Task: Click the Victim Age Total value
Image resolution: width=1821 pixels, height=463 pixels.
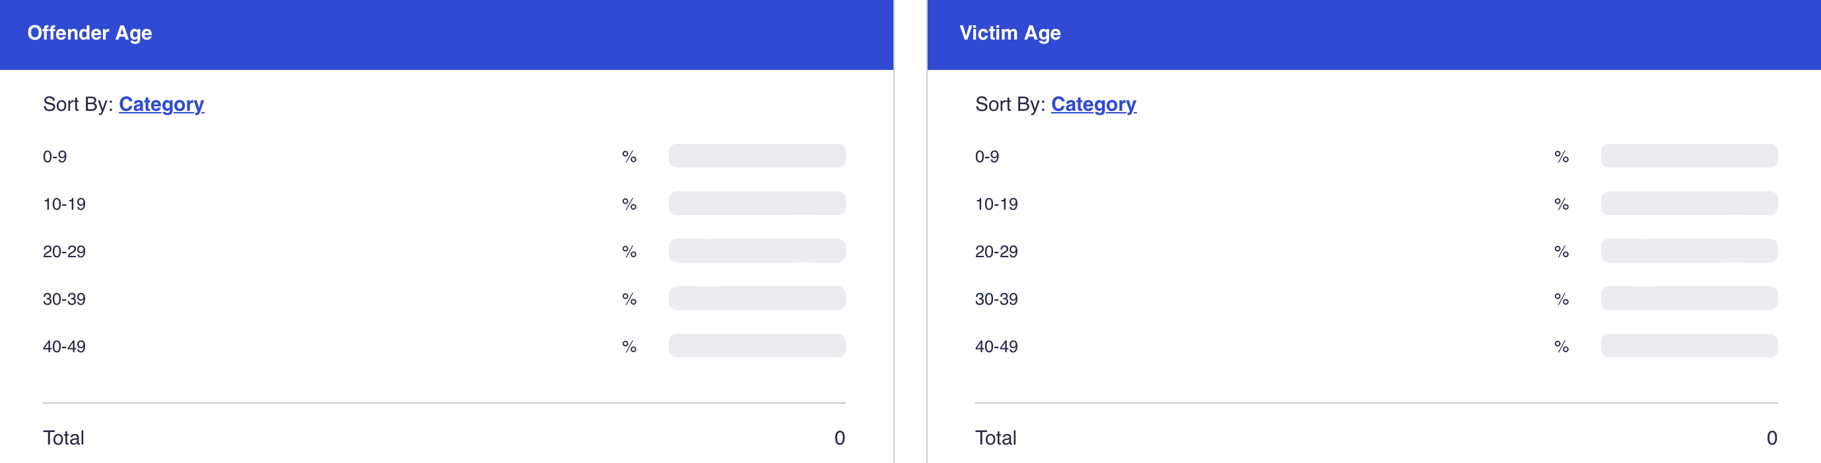Action: [x=1771, y=439]
